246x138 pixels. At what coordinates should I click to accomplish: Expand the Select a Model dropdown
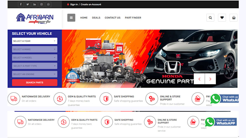pyautogui.click(x=35, y=58)
